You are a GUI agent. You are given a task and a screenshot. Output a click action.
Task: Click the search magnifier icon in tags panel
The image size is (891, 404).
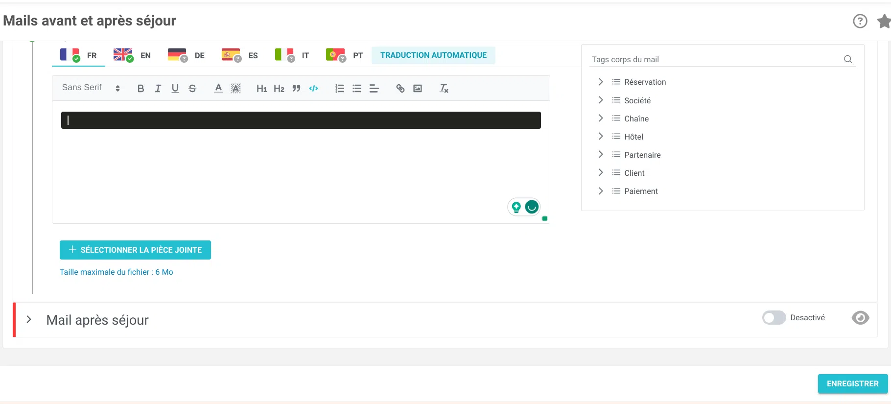point(848,59)
